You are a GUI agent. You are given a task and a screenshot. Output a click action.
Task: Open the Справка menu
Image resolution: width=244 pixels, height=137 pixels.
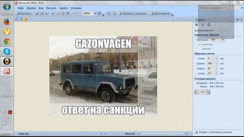76,8
